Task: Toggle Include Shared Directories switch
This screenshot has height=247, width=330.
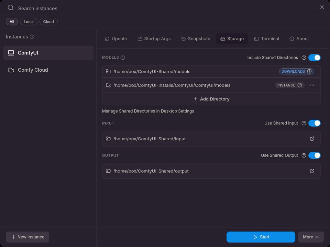Action: click(x=315, y=58)
